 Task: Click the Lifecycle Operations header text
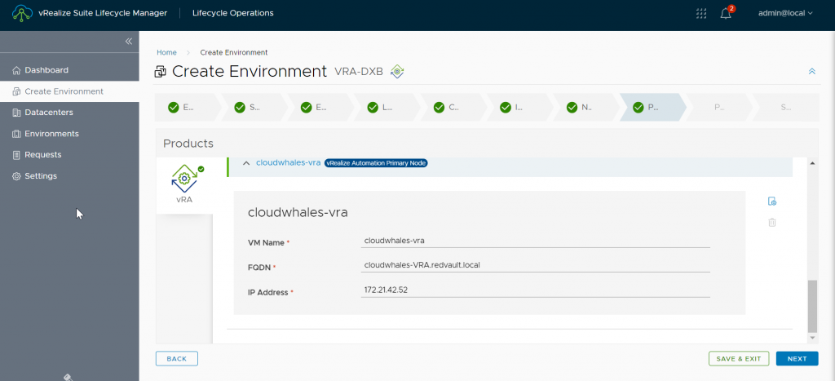point(233,13)
